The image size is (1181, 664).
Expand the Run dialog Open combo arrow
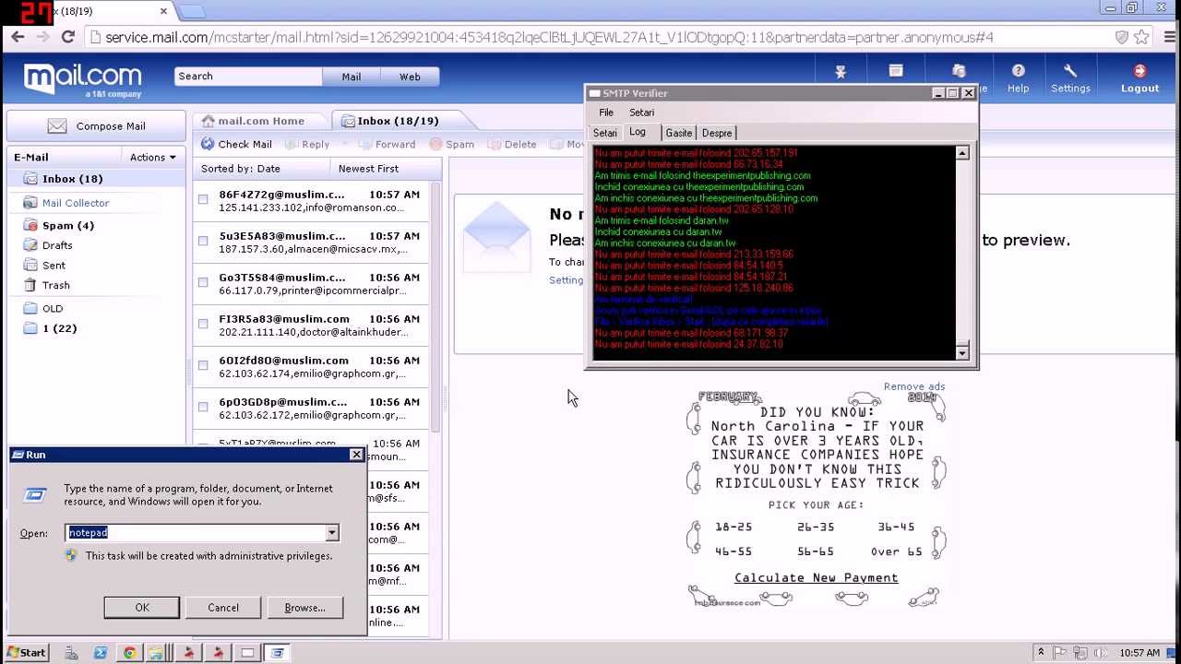(331, 533)
